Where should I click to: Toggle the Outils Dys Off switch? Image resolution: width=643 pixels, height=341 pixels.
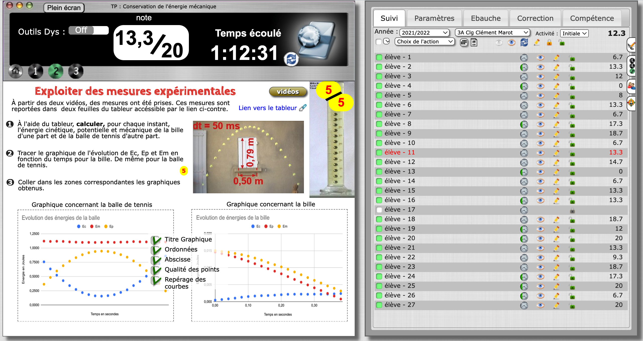click(x=88, y=30)
